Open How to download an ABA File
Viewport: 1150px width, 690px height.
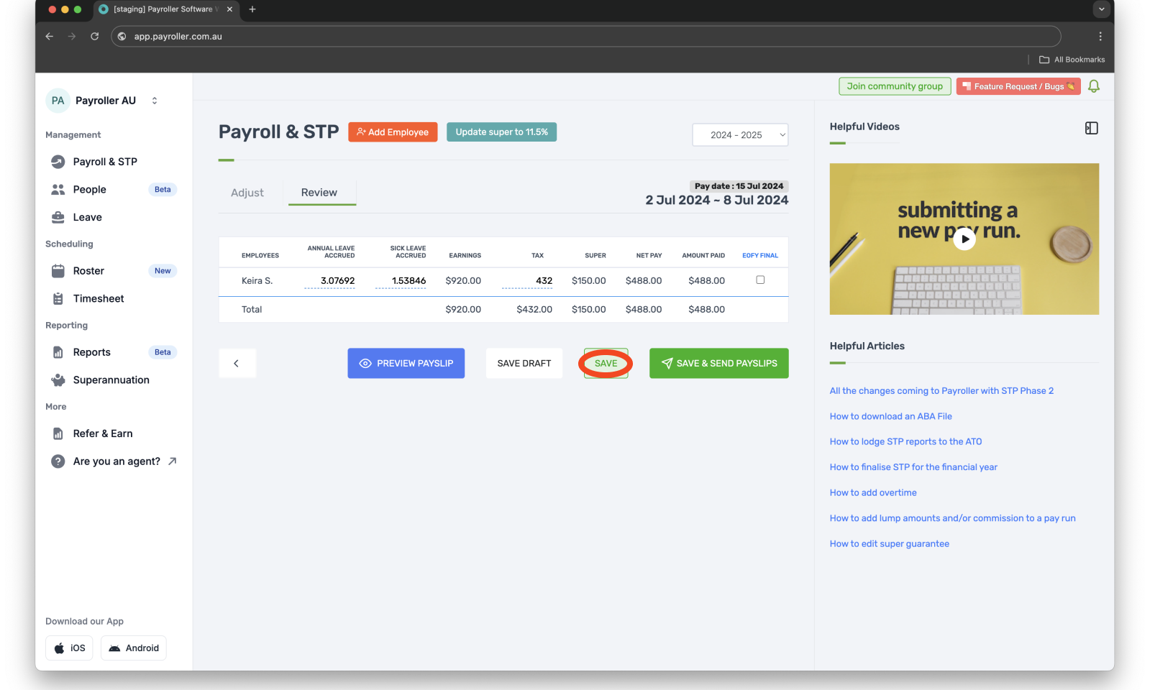point(890,416)
